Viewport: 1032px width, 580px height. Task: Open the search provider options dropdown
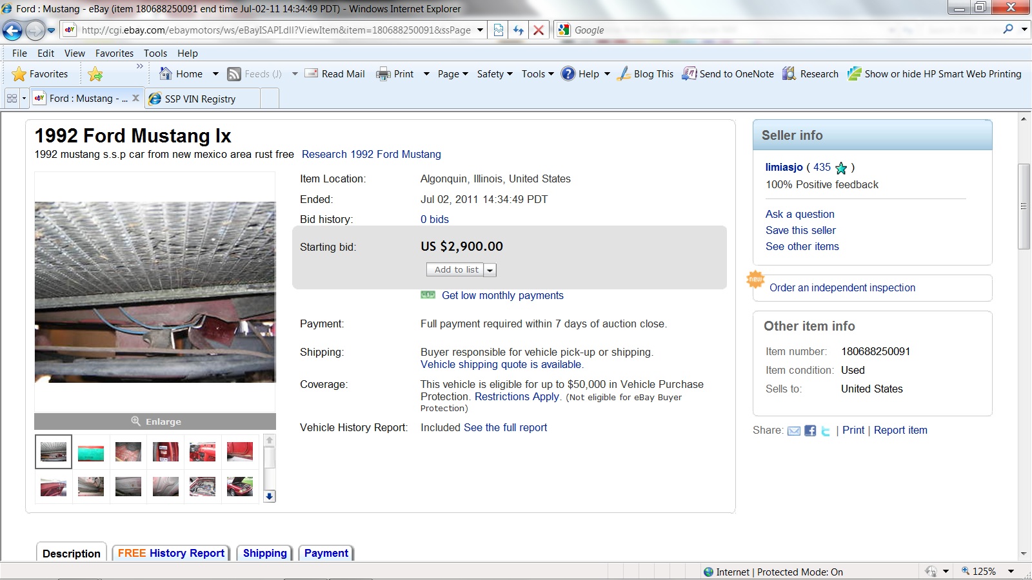click(1024, 29)
